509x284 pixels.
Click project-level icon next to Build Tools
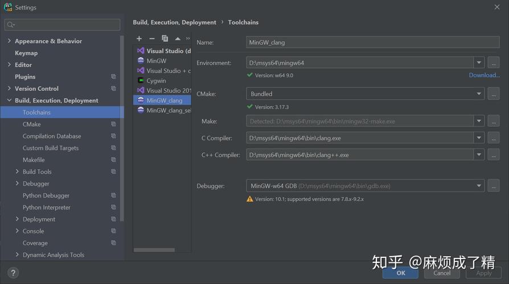(x=113, y=172)
